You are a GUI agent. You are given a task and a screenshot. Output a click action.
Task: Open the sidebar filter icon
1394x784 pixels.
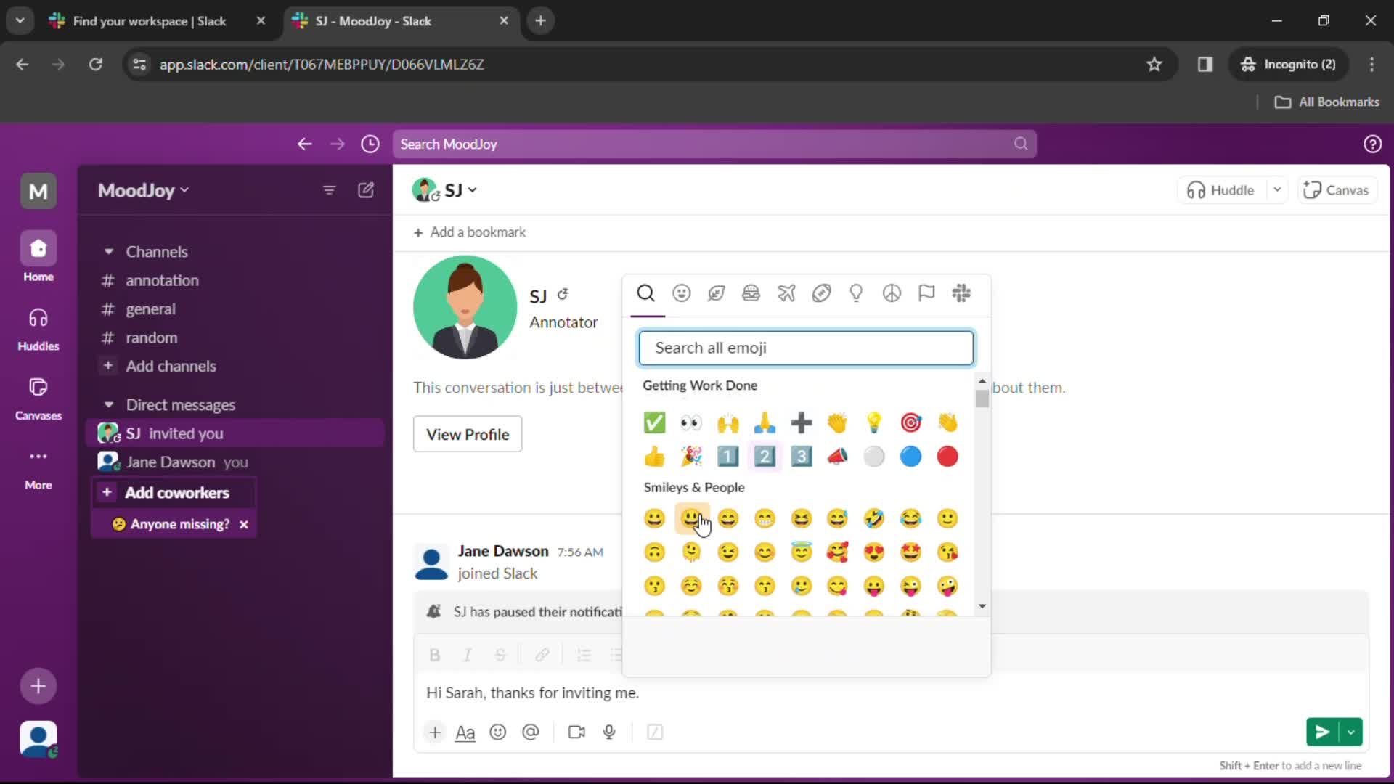pyautogui.click(x=329, y=190)
